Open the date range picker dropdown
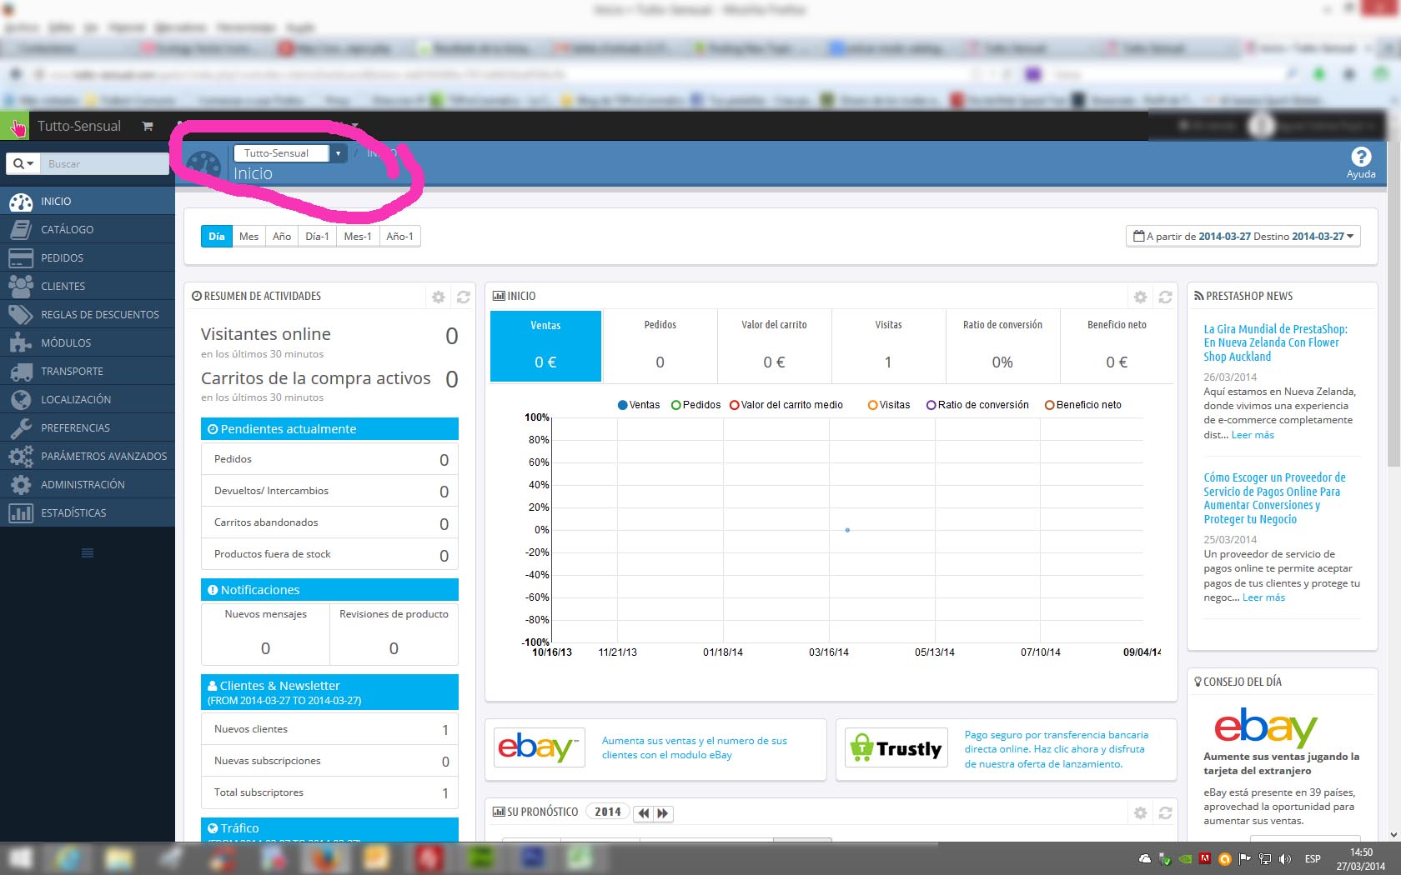 click(1243, 237)
